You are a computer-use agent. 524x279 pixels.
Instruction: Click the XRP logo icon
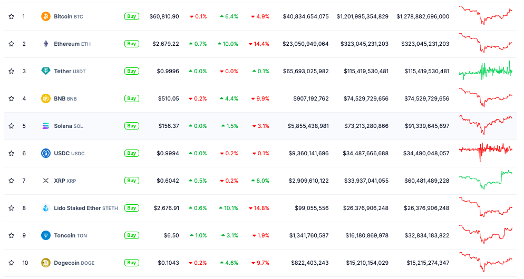46,181
